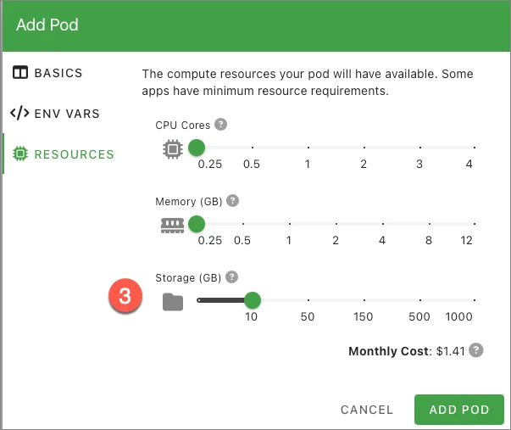Click the Storage slider handle at 10
This screenshot has height=430, width=511.
[252, 299]
